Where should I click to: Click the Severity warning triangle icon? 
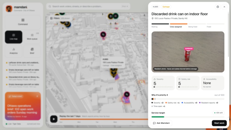point(154,79)
